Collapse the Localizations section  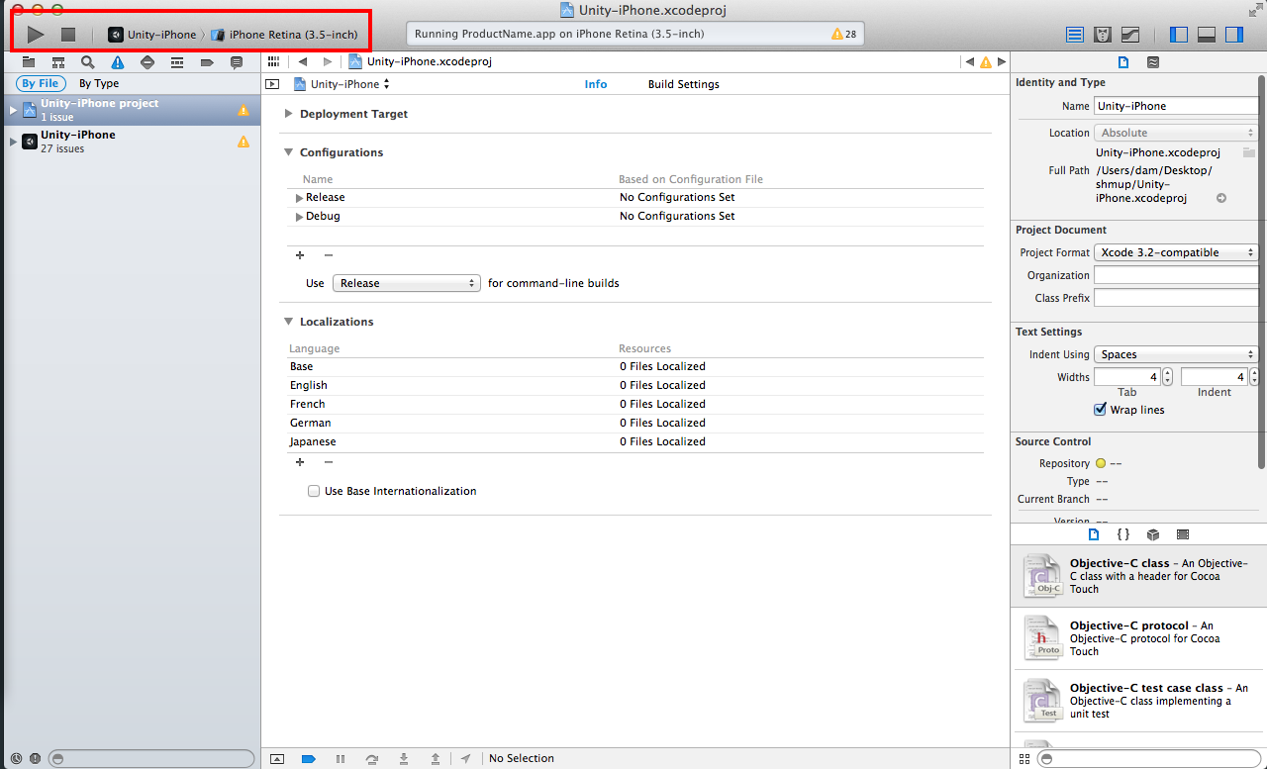[x=289, y=322]
